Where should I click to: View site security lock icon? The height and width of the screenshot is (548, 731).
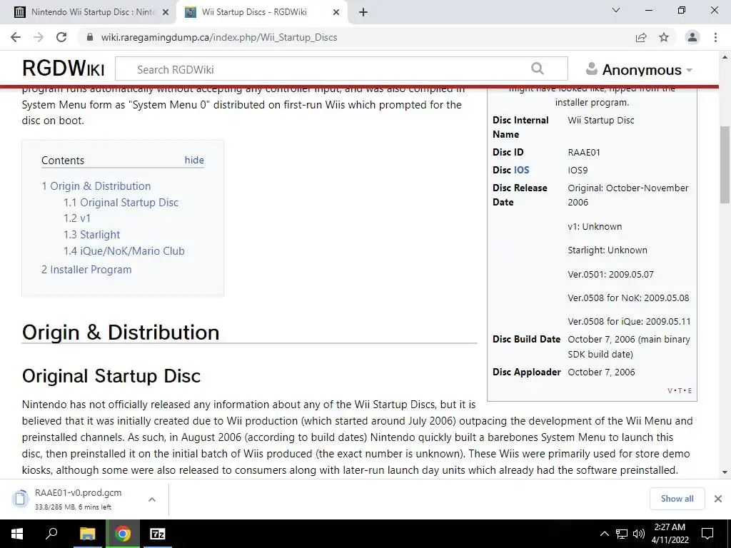tap(91, 37)
